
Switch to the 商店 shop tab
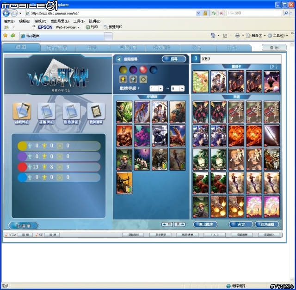[92, 48]
